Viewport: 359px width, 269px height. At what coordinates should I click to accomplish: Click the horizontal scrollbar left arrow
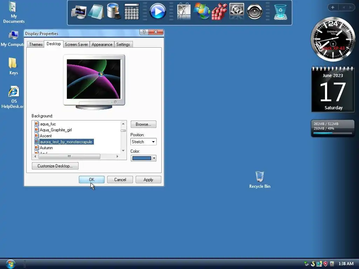click(35, 157)
